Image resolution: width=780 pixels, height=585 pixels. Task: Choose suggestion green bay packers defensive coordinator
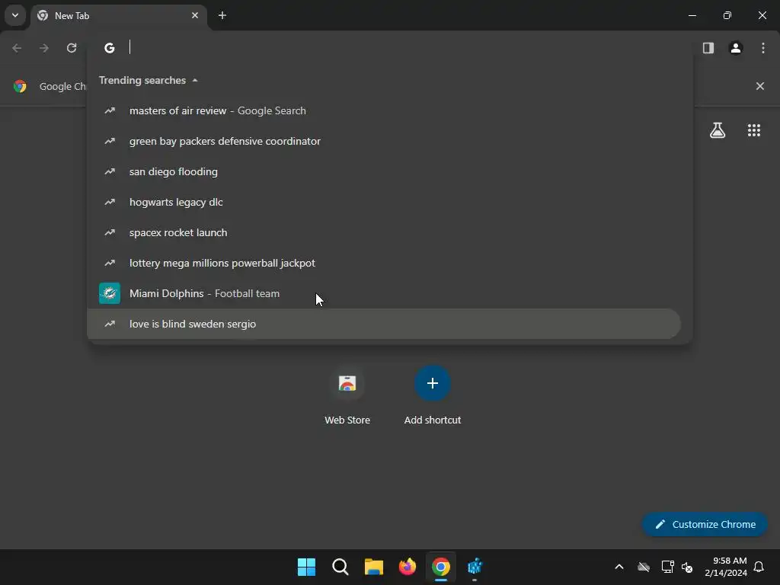pos(384,141)
